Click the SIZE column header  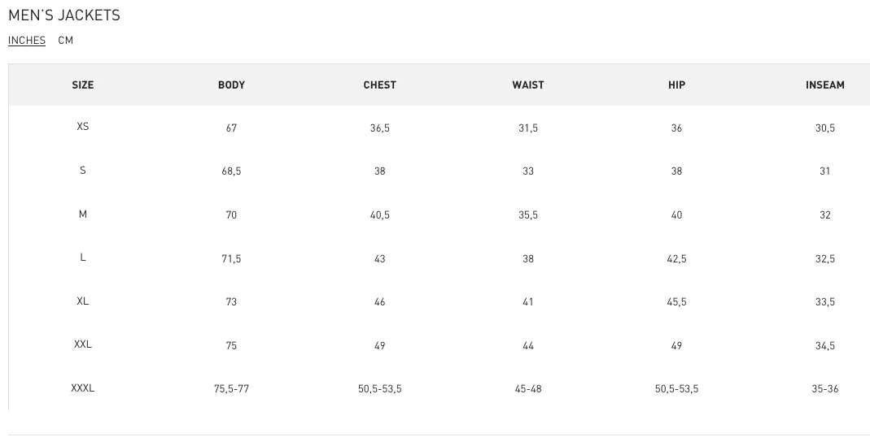[83, 84]
